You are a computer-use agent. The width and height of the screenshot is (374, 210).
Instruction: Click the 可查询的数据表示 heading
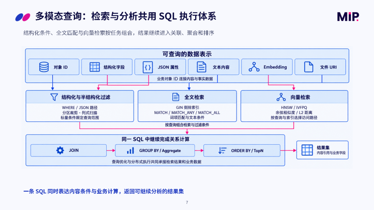point(187,54)
